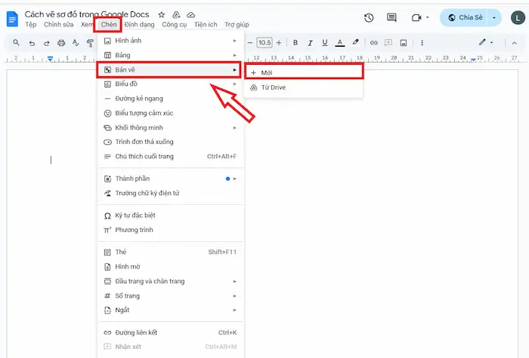The image size is (529, 358).
Task: Select the paint format tool
Action: click(x=90, y=43)
